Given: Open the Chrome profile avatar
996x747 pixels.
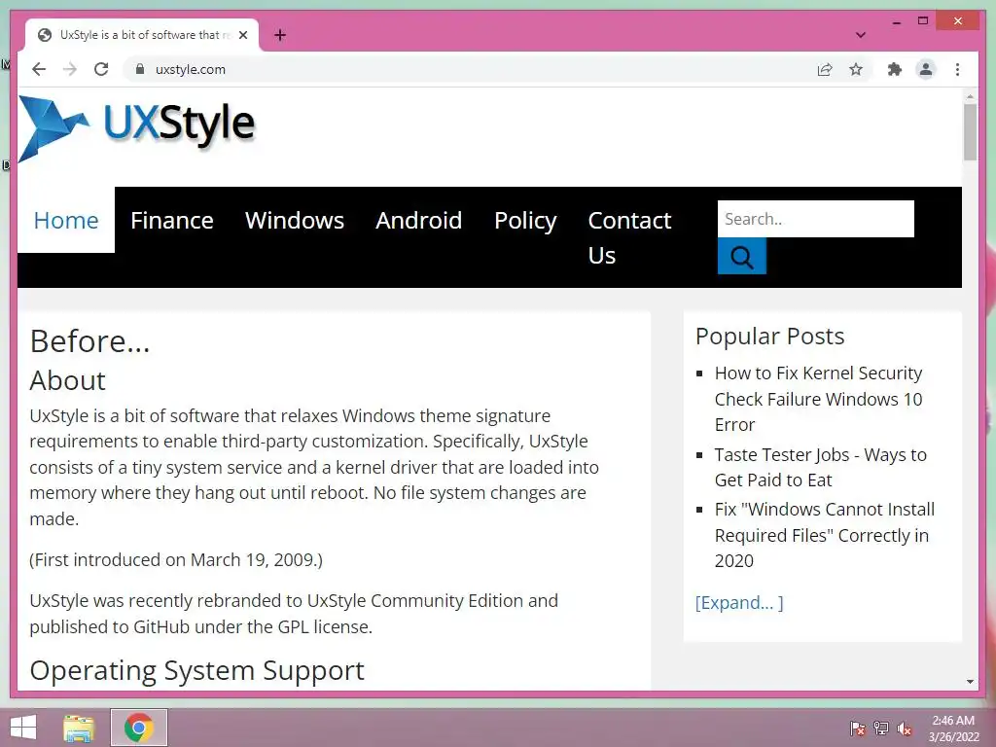Looking at the screenshot, I should click(x=926, y=69).
